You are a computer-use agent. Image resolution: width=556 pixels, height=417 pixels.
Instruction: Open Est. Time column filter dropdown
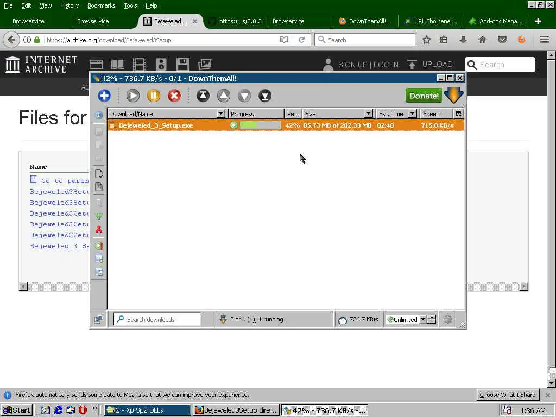[x=413, y=114]
